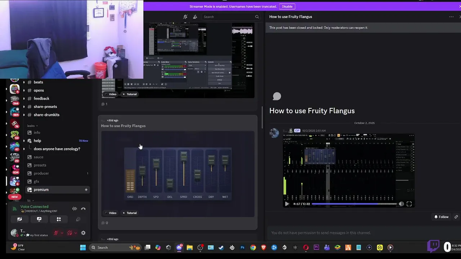Collapse the Vc category
461x259 pixels.
coord(31,201)
